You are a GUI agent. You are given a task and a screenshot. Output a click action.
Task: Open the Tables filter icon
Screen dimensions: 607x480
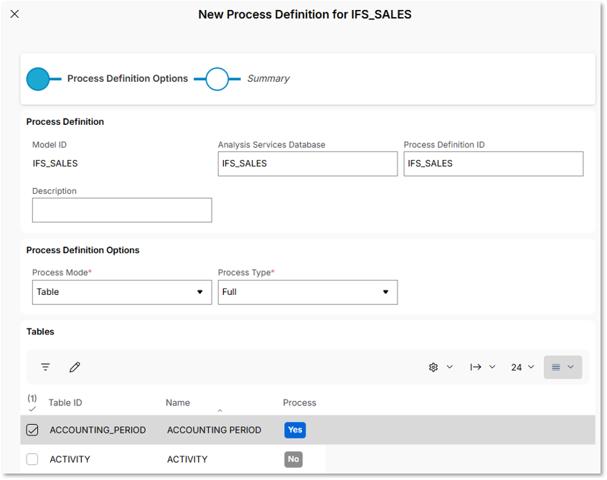(45, 367)
